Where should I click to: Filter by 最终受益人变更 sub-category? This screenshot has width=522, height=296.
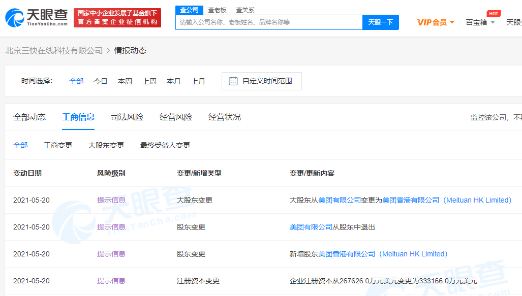point(165,145)
